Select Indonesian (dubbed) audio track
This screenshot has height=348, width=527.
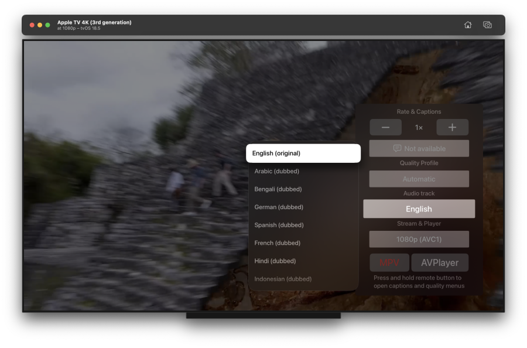pos(283,279)
